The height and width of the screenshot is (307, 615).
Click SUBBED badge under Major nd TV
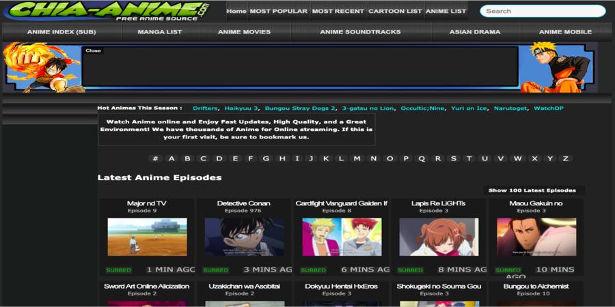(x=118, y=270)
